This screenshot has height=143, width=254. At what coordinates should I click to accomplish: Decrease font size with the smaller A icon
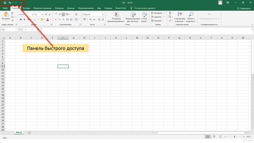[50, 14]
